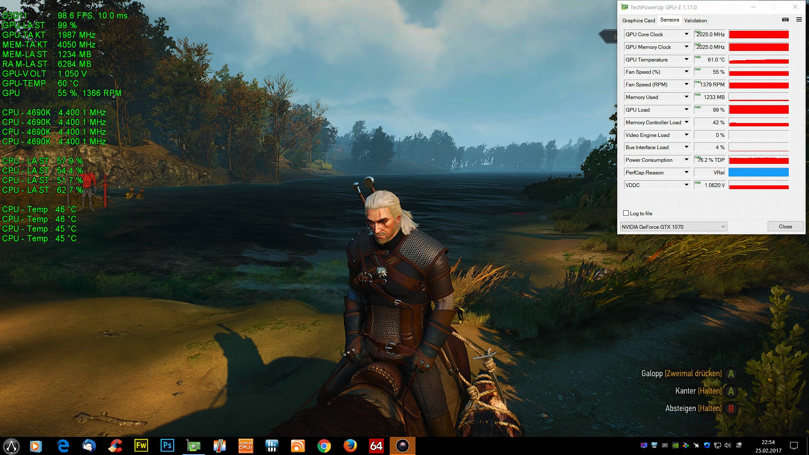Screen dimensions: 809x455
Task: Open the GPU-Z hamburger menu
Action: (799, 20)
